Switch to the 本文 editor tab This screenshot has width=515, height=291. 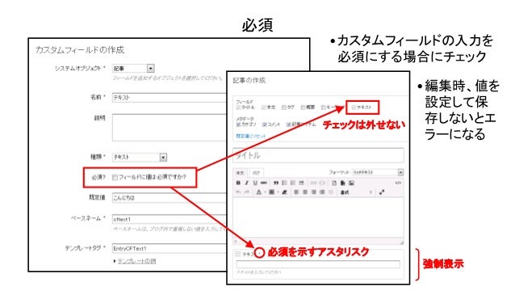(x=241, y=173)
